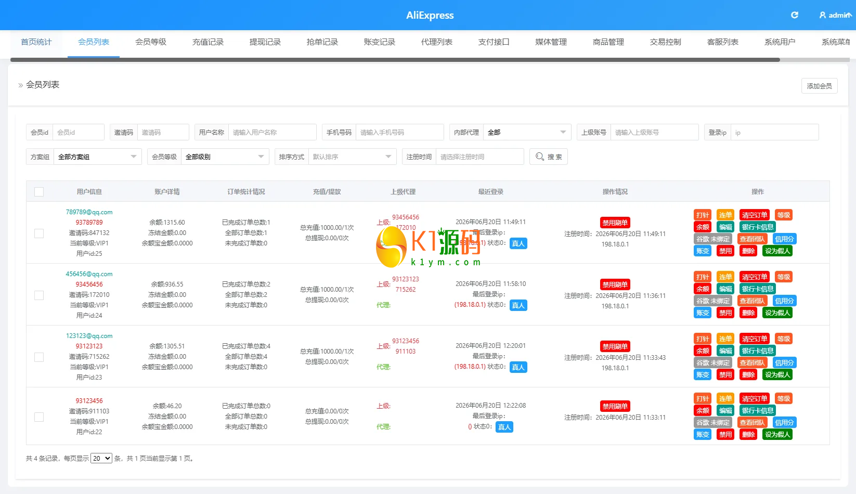Open the 账变记录 tab
The height and width of the screenshot is (494, 856).
tap(380, 42)
